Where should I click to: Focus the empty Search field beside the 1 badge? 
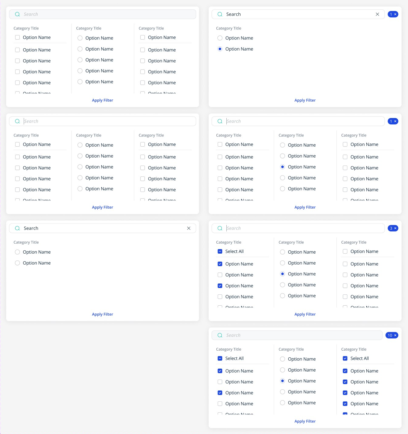[298, 121]
